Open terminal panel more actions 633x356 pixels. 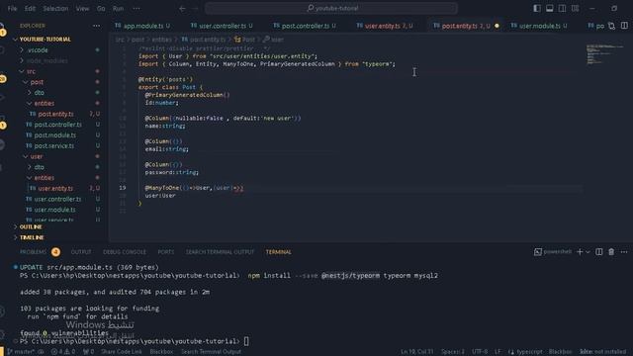pyautogui.click(x=624, y=252)
